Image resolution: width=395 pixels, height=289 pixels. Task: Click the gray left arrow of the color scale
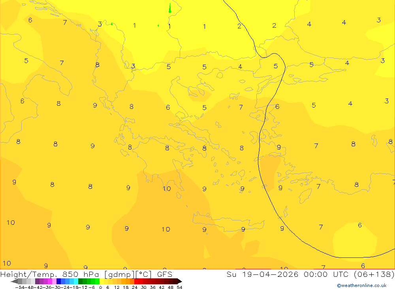click(14, 281)
